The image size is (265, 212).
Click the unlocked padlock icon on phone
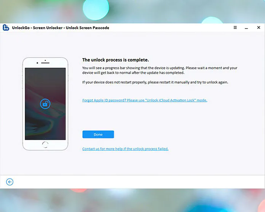point(45,104)
